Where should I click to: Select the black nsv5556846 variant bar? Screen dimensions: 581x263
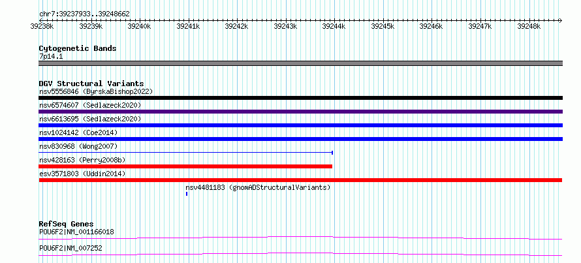click(x=300, y=98)
